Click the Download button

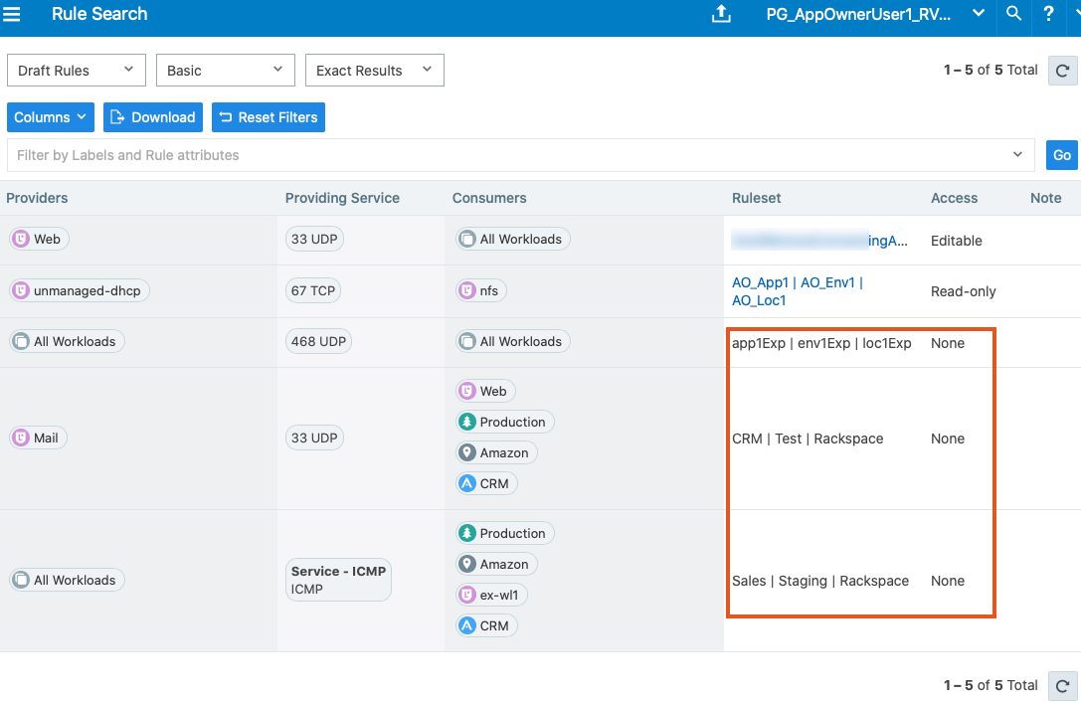click(x=153, y=117)
